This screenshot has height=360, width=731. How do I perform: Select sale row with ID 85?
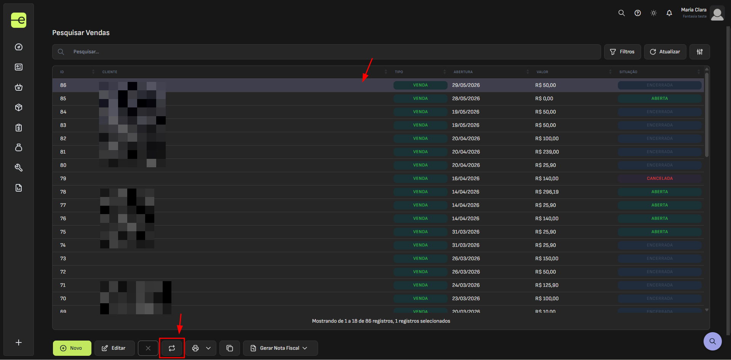coord(378,99)
